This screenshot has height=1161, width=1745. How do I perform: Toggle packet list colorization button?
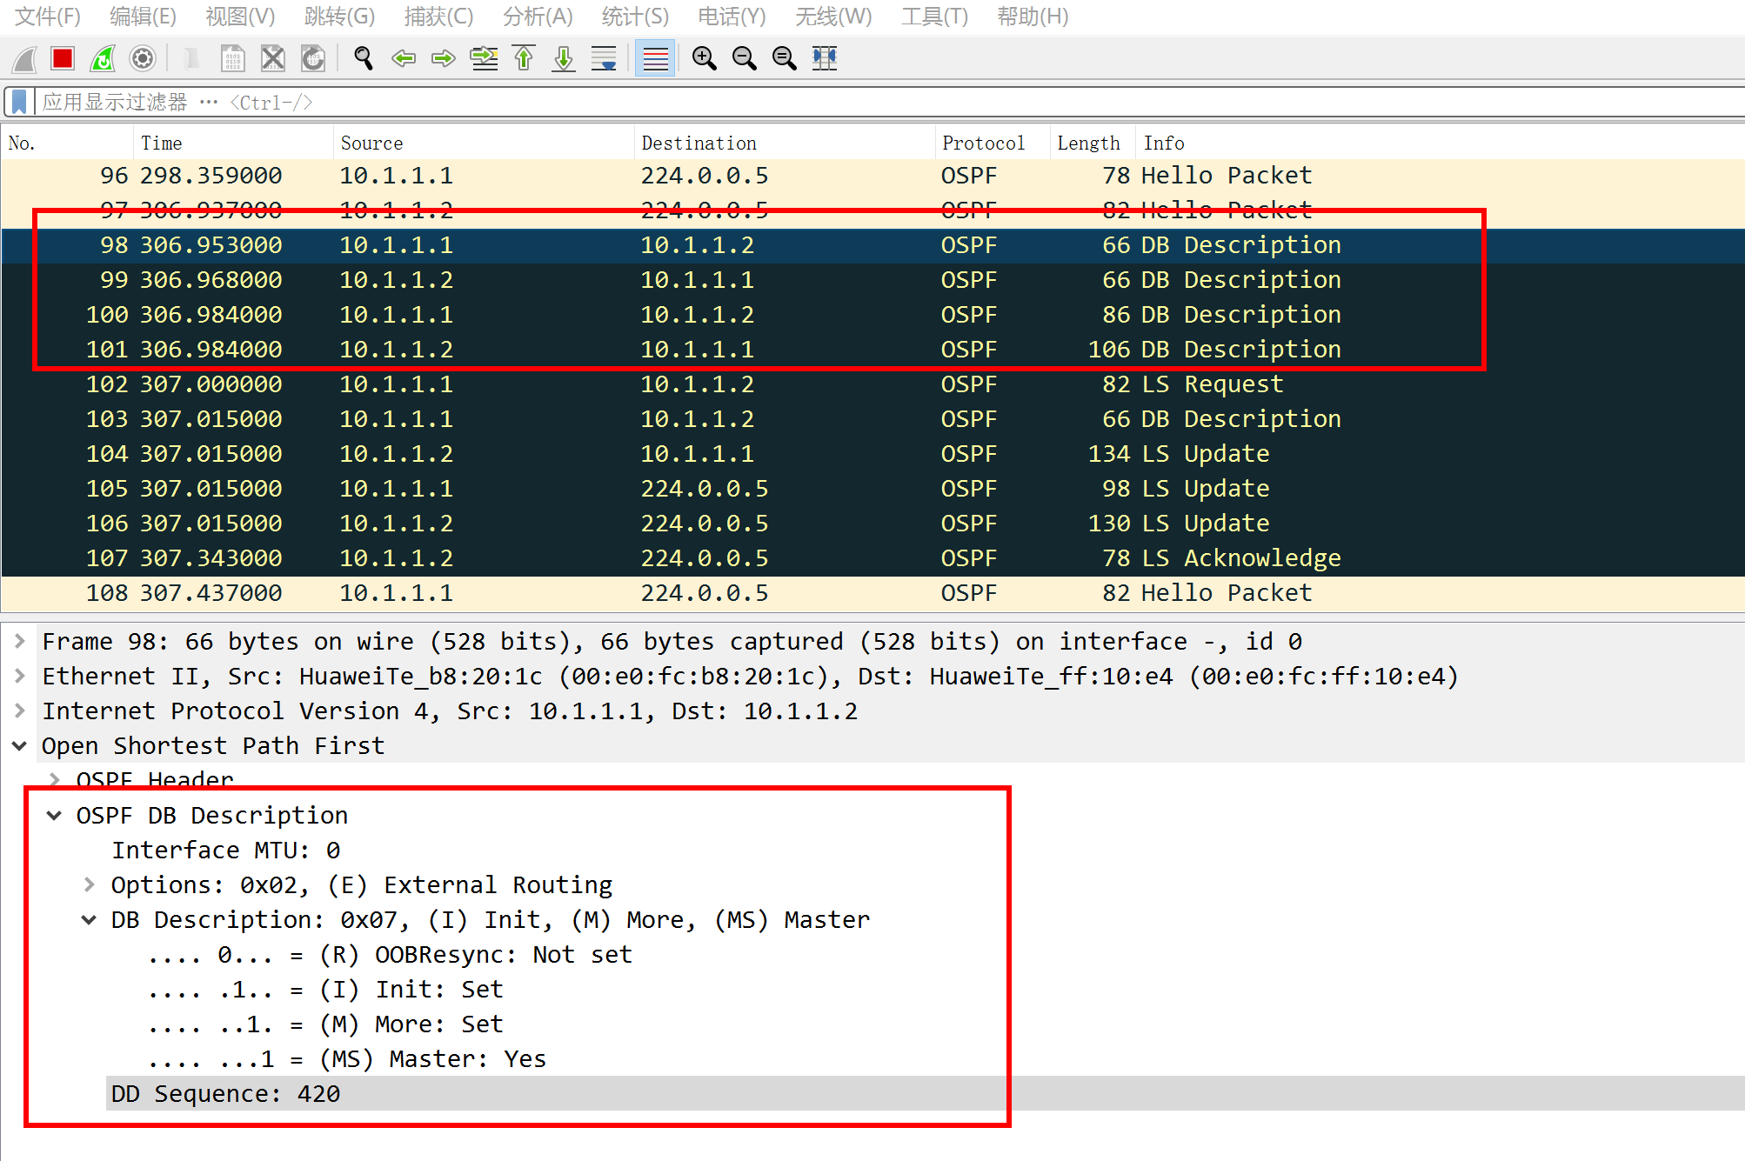pyautogui.click(x=655, y=58)
